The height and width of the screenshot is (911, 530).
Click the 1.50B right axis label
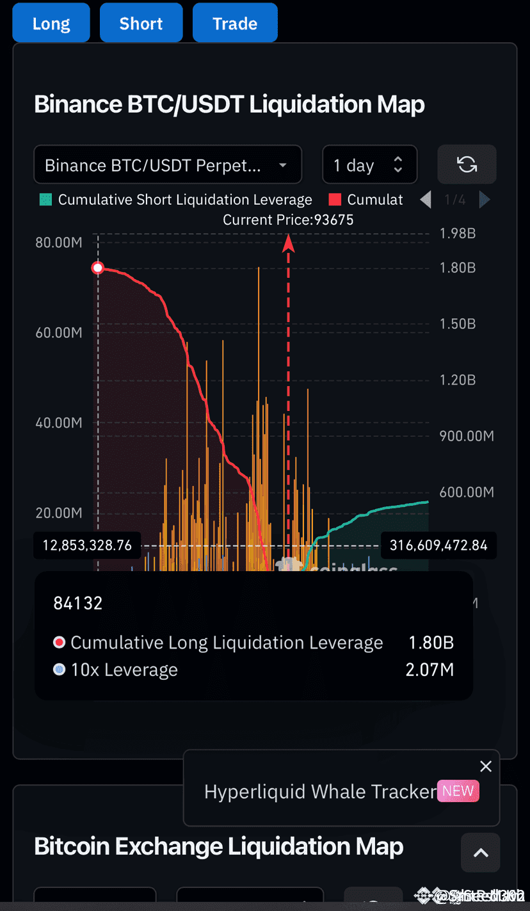click(458, 324)
